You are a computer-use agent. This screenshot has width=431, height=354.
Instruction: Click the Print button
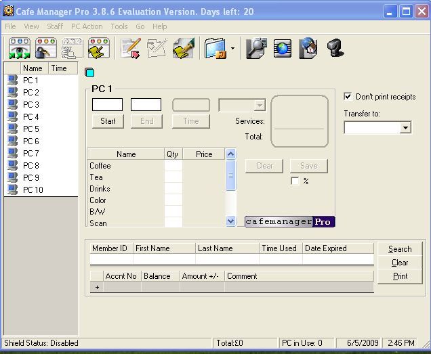click(400, 276)
